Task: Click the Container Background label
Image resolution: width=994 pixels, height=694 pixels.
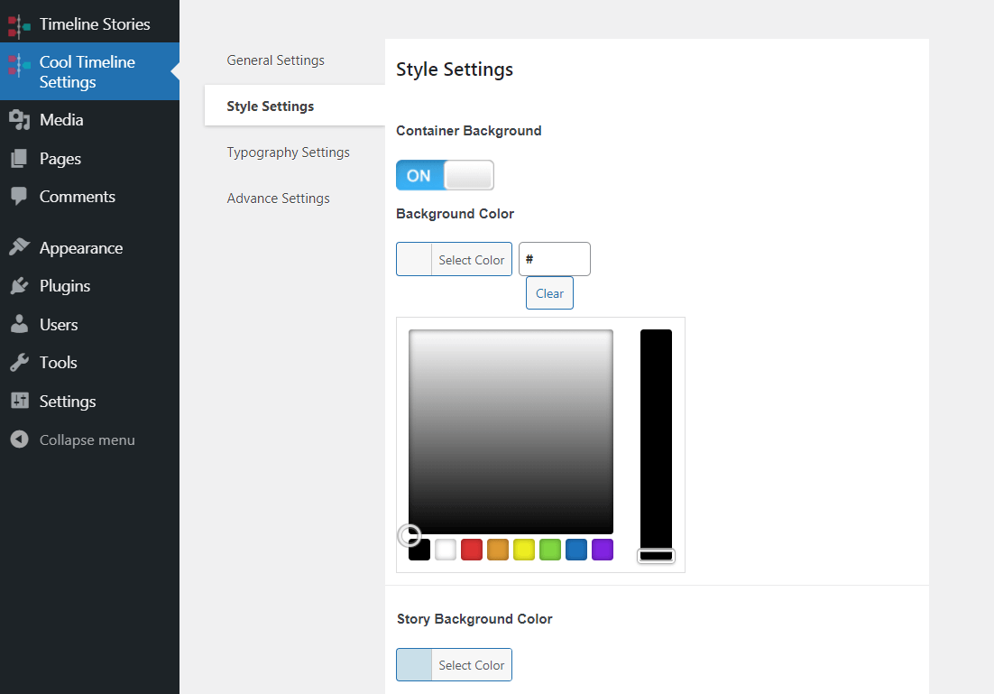Action: [x=469, y=131]
